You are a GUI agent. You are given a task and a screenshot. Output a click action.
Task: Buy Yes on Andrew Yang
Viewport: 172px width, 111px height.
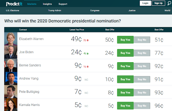point(125,79)
